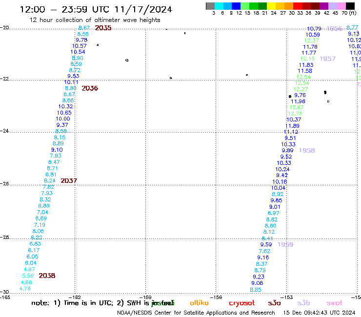Click the s3a time marker 2036
This screenshot has height=317, width=361.
(x=90, y=88)
